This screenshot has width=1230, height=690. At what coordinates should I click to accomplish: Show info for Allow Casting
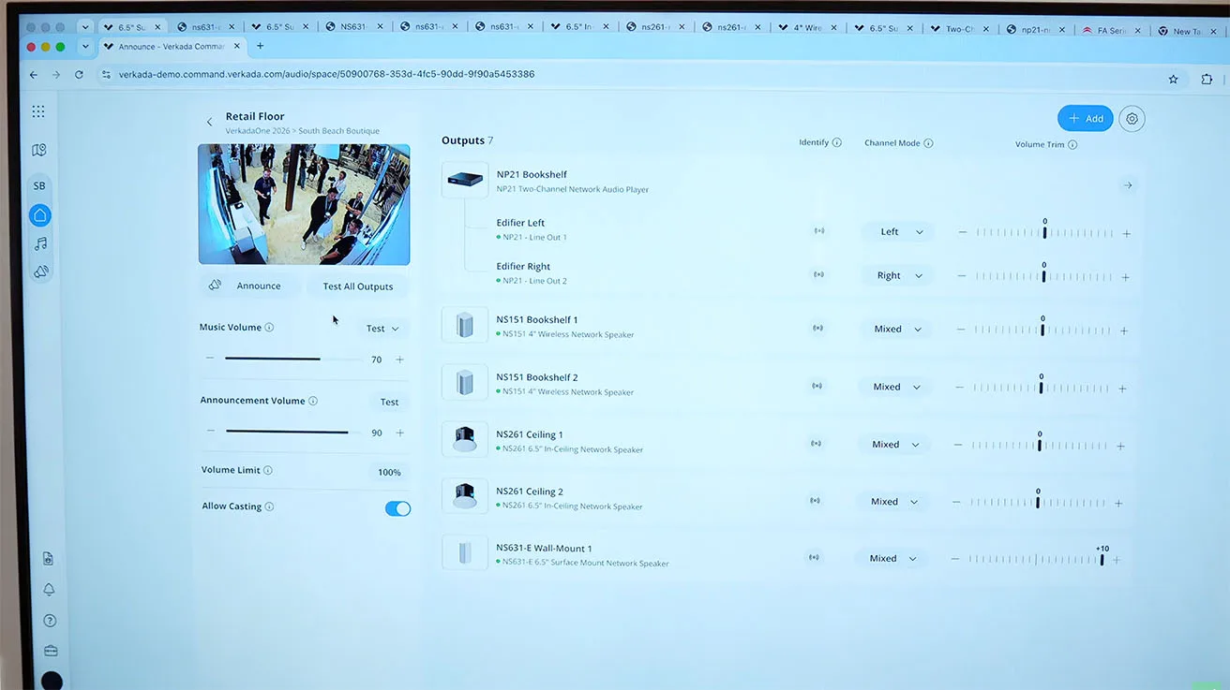coord(269,506)
